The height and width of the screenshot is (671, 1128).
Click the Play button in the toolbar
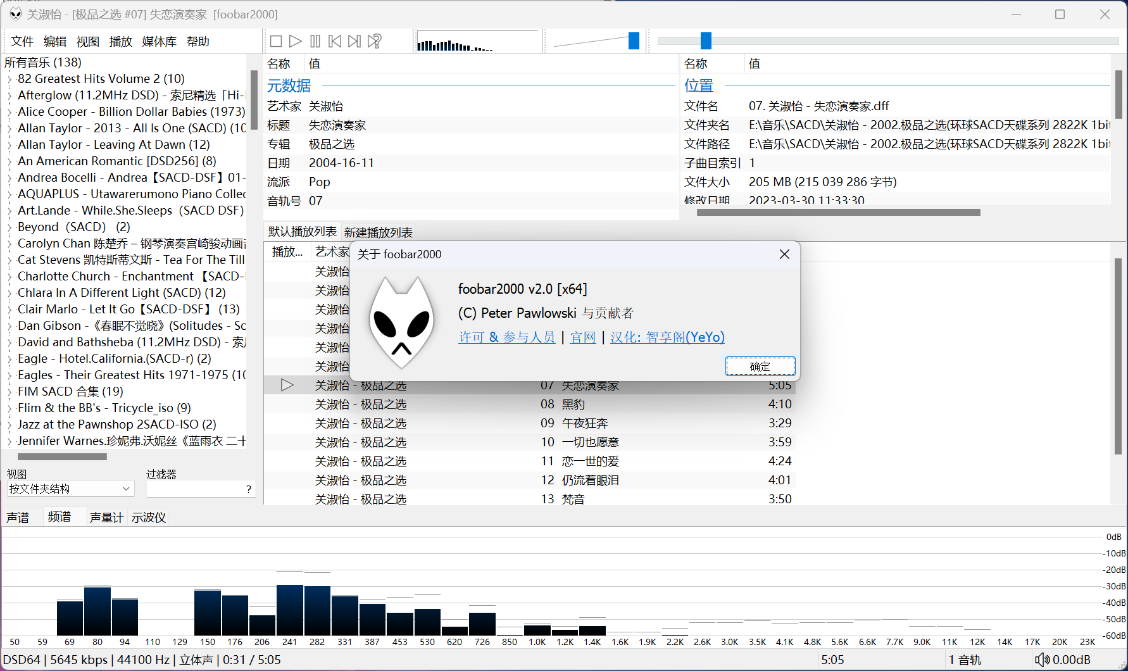coord(295,41)
